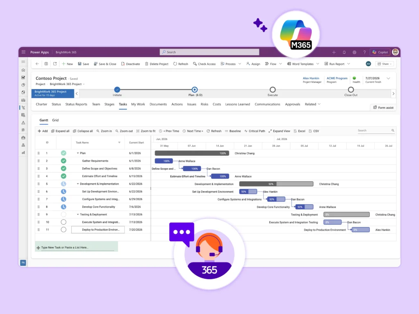Screen dimensions: 419x314
Task: Click Deactivate command
Action: (x=131, y=64)
